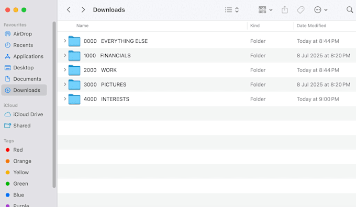This screenshot has height=207, width=356.
Task: Open Applications from the sidebar
Action: point(24,56)
